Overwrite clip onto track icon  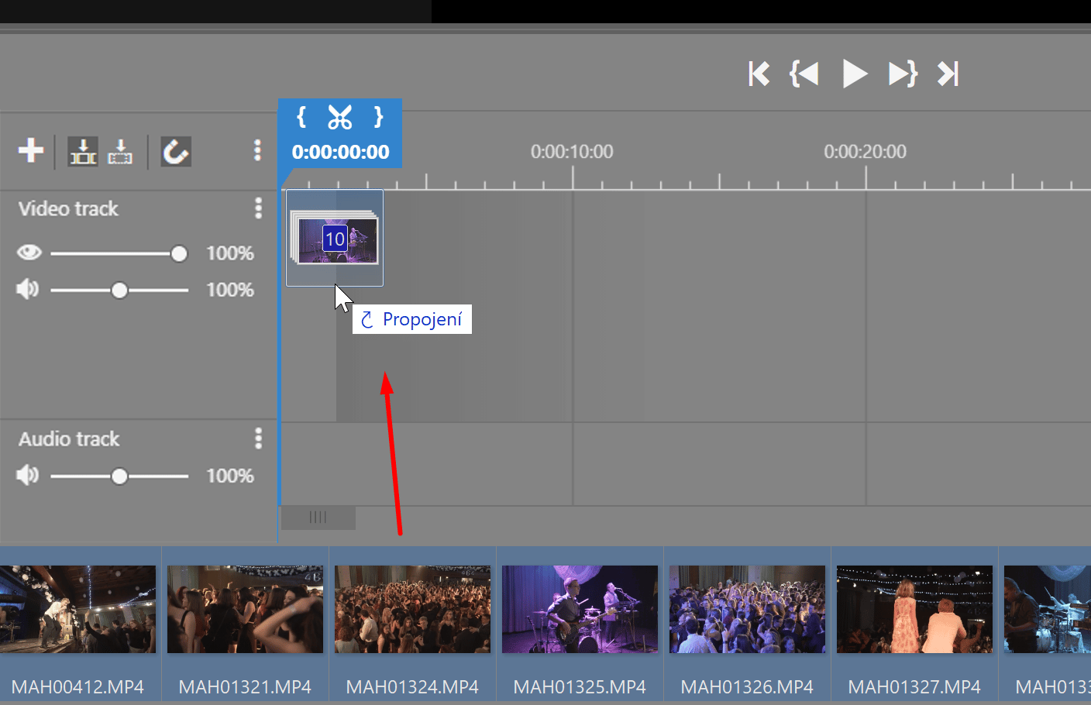click(x=120, y=151)
